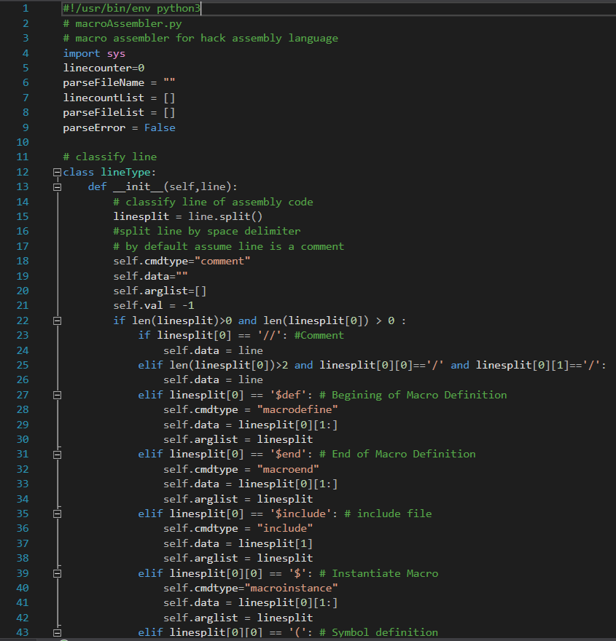The image size is (616, 641).
Task: Collapse fold at '$include' elif line
Action: pyautogui.click(x=58, y=514)
